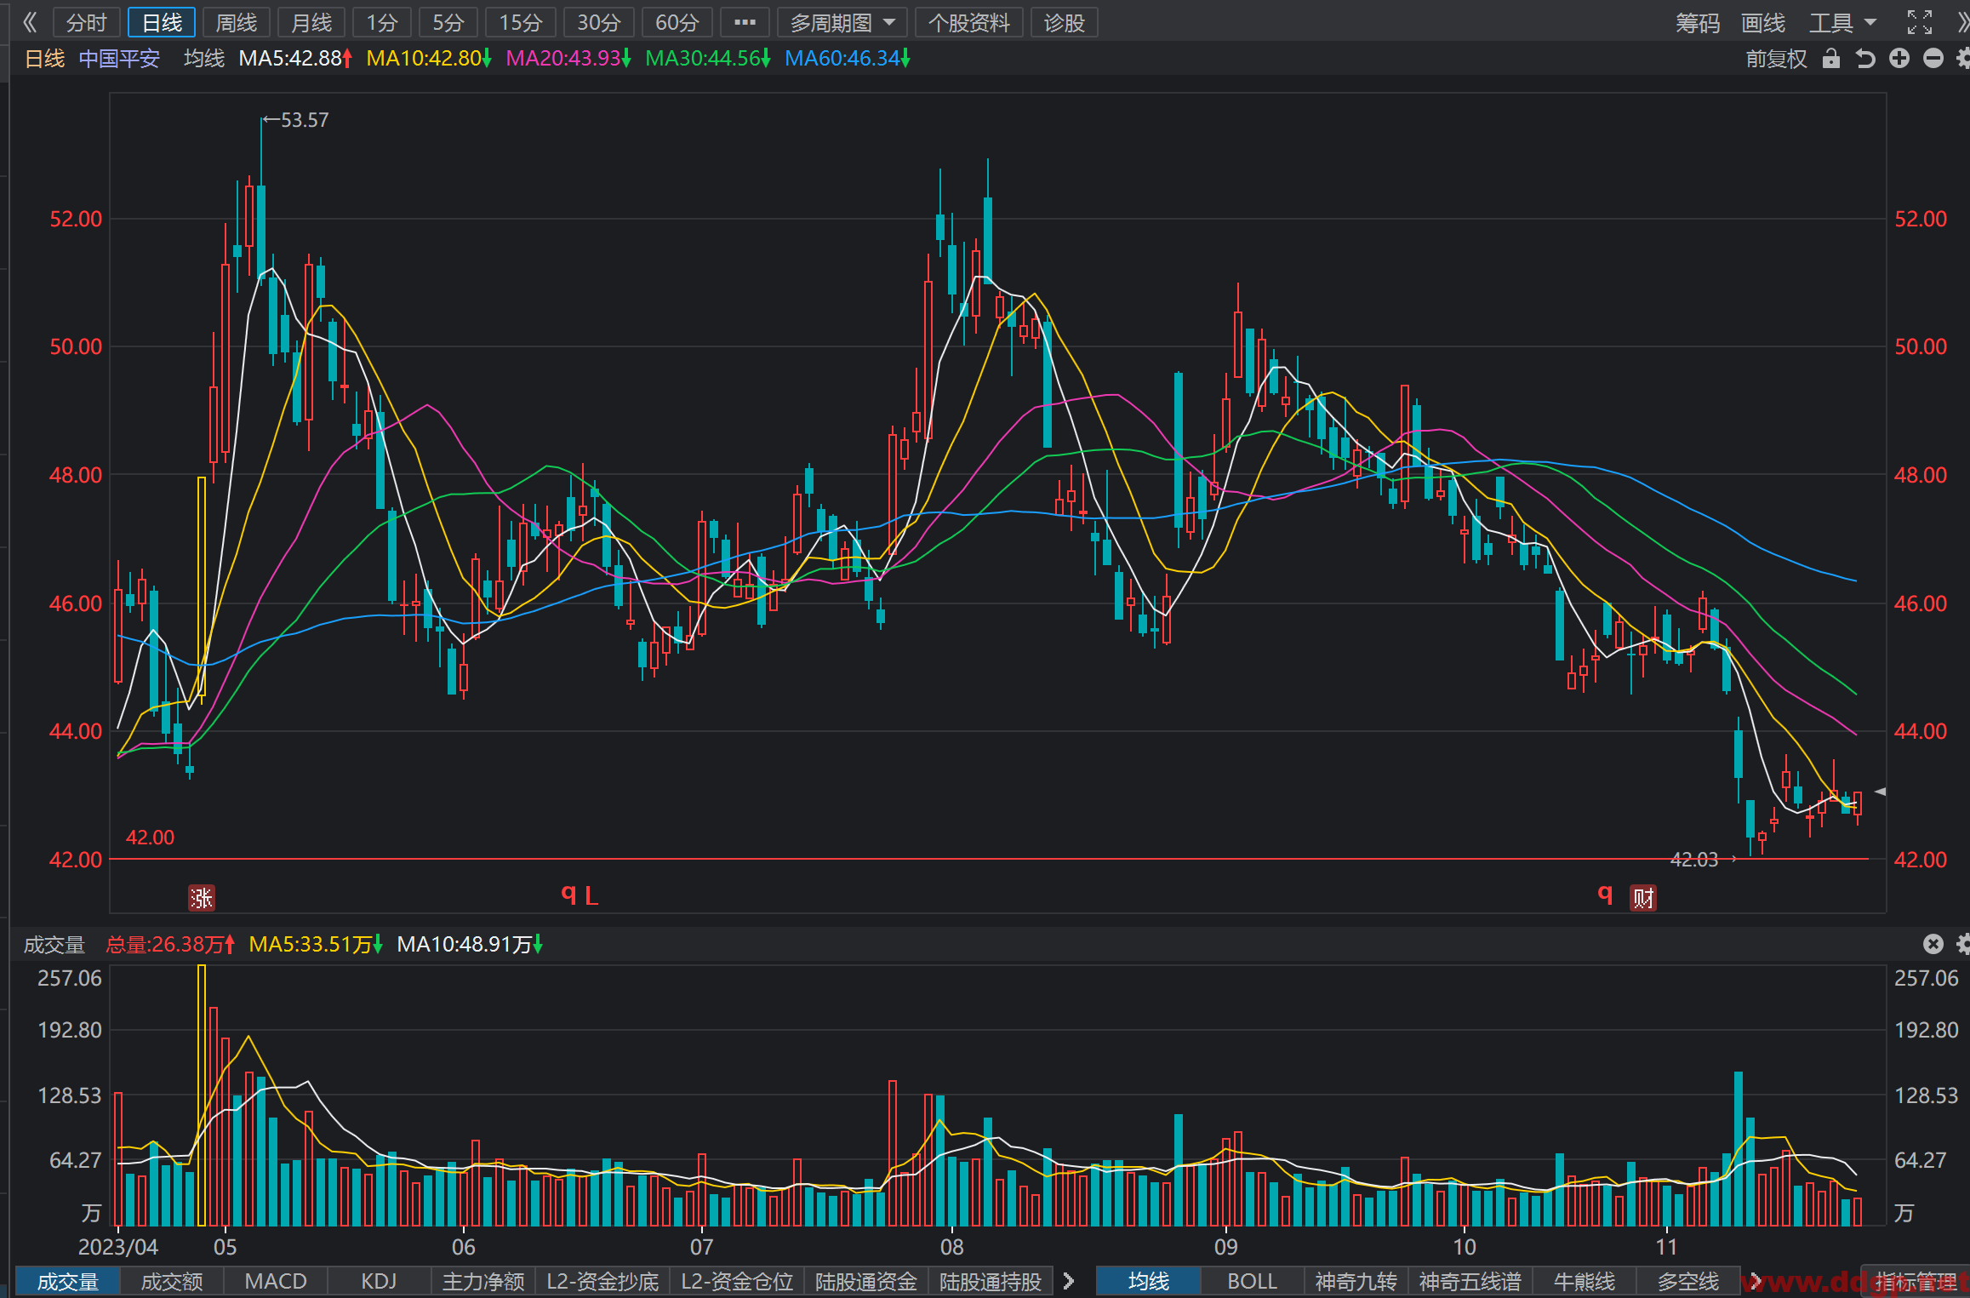Click the MA20:43.93 legend value
The height and width of the screenshot is (1298, 1970).
click(568, 59)
